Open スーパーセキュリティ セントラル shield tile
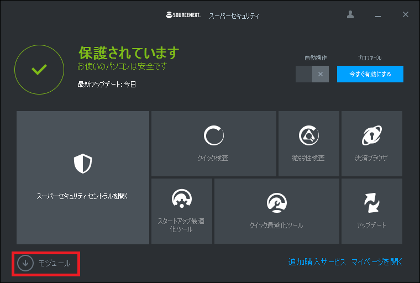This screenshot has width=420, height=283. tap(83, 177)
